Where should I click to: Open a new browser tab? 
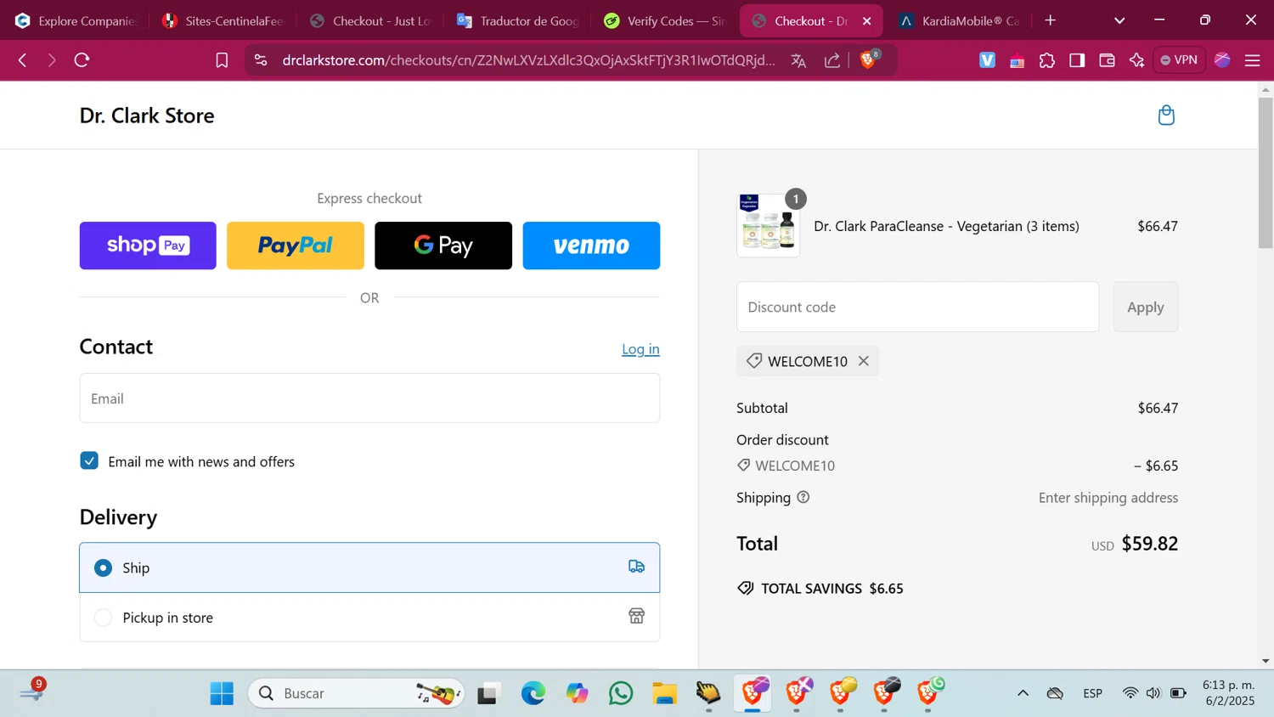pyautogui.click(x=1051, y=20)
